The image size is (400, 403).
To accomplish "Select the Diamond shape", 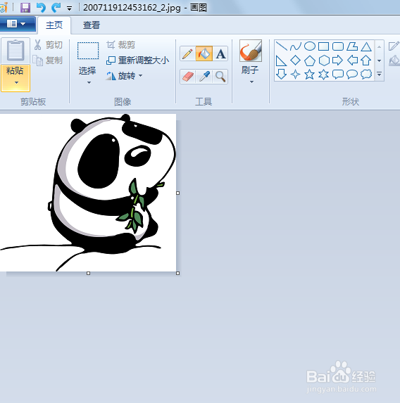I will [x=295, y=60].
